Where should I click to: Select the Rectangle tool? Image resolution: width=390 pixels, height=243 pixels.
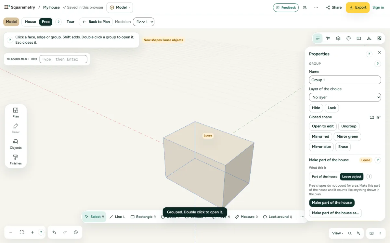pyautogui.click(x=143, y=217)
